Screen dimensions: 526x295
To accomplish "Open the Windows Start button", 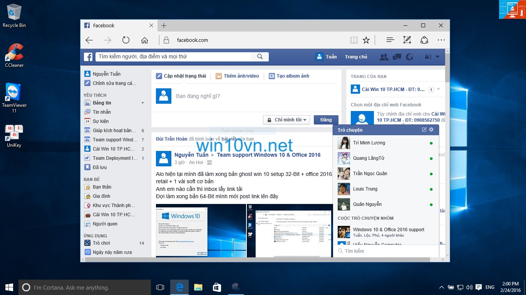I will click(x=9, y=287).
